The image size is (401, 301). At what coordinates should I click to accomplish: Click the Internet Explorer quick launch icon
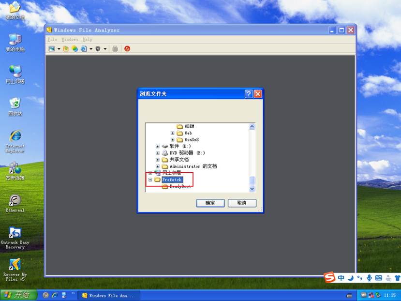coord(55,295)
